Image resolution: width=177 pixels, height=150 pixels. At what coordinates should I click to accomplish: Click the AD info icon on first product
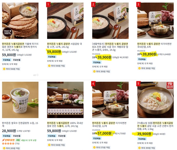(x=37, y=75)
